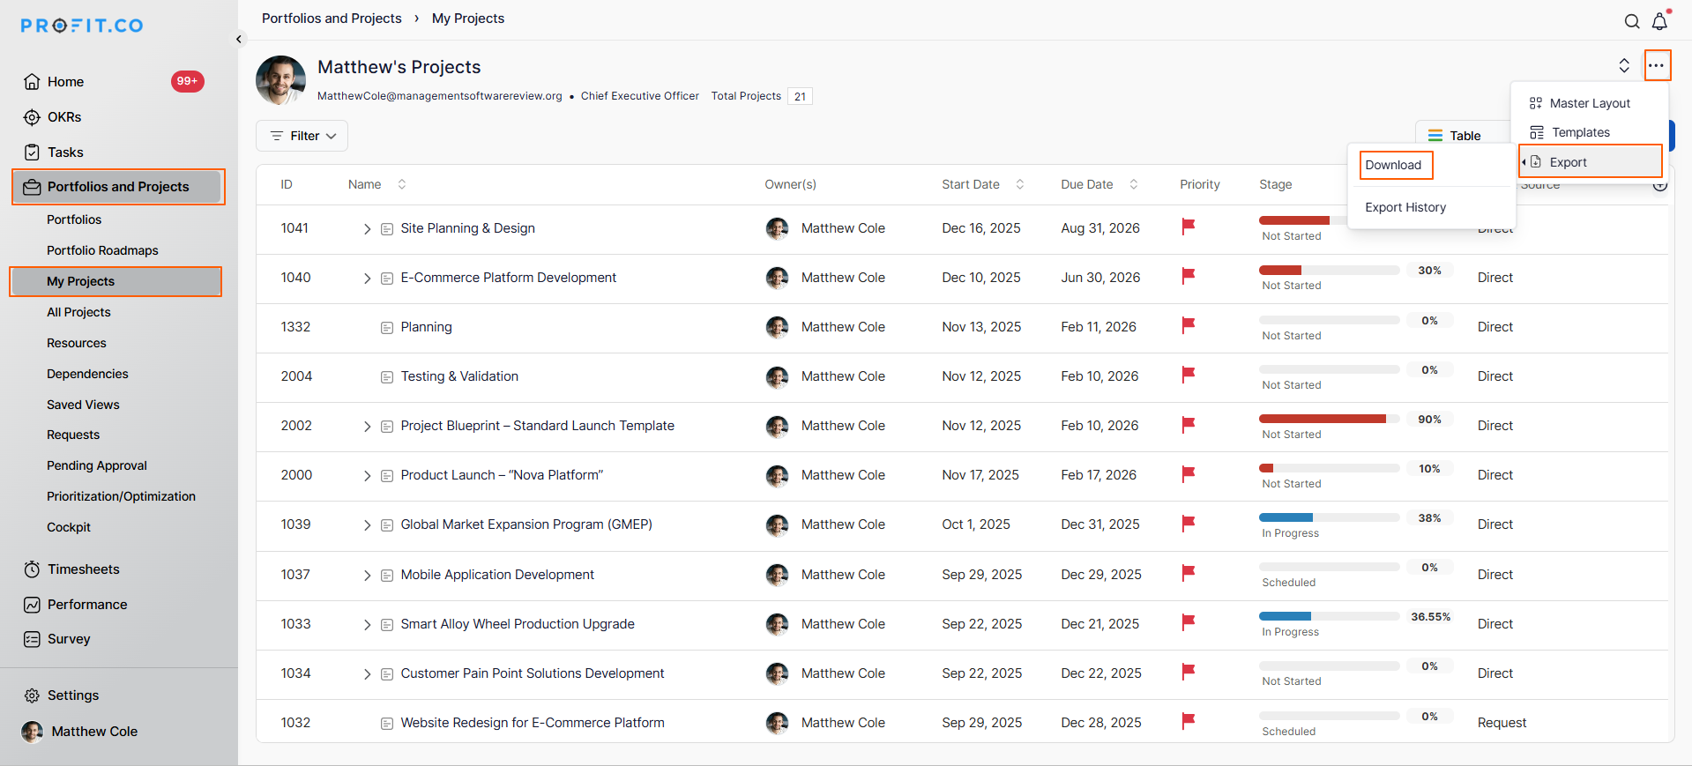The height and width of the screenshot is (766, 1692).
Task: Expand the E-Commerce Platform Development row
Action: tap(367, 279)
